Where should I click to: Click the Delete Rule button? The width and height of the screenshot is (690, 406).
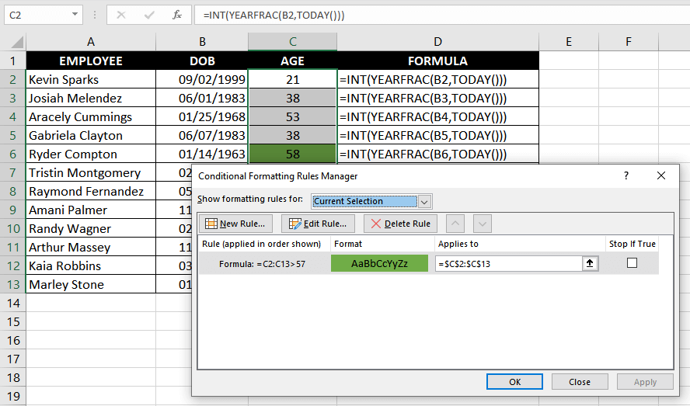pyautogui.click(x=400, y=224)
